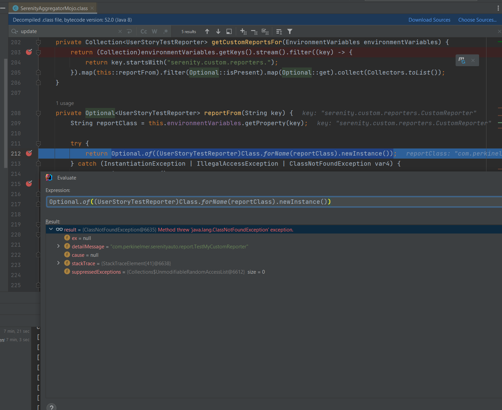Viewport: 502px width, 410px height.
Task: Open search filter funnel icon
Action: point(290,31)
